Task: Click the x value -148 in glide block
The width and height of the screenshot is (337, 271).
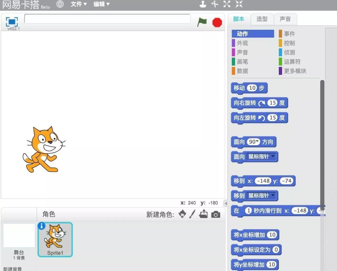Action: click(x=300, y=210)
